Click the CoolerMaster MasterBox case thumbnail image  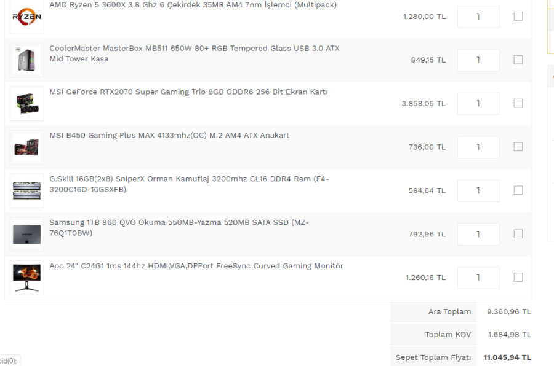pos(27,60)
